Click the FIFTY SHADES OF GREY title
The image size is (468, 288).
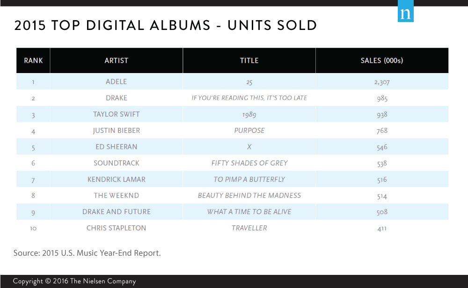(249, 163)
